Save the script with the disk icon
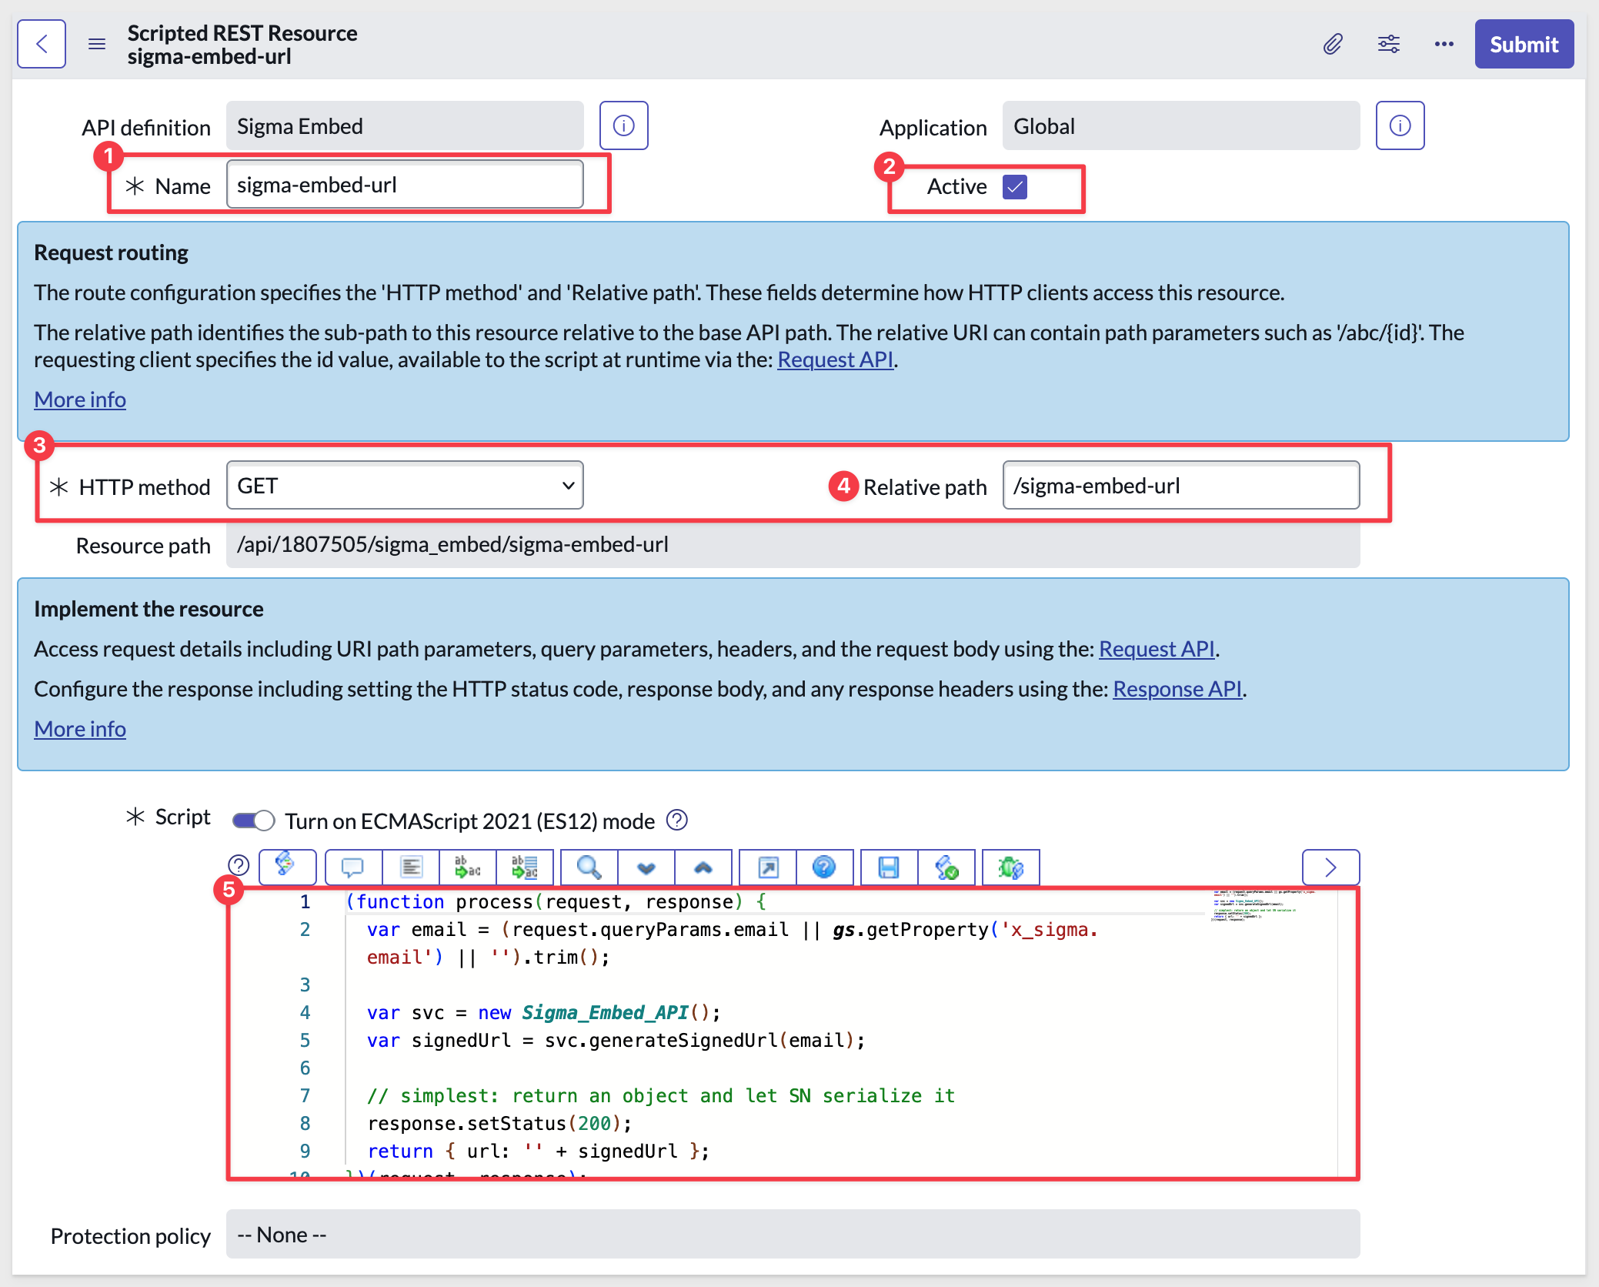 (x=889, y=867)
